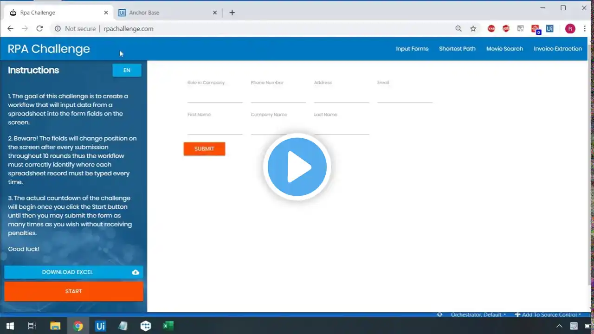Go to Shortest Path challenge
The height and width of the screenshot is (334, 594).
click(x=457, y=49)
